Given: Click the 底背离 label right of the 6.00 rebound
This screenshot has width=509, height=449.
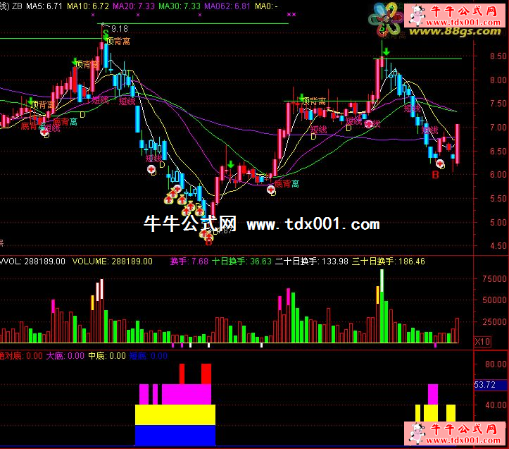Looking at the screenshot, I should pos(287,184).
